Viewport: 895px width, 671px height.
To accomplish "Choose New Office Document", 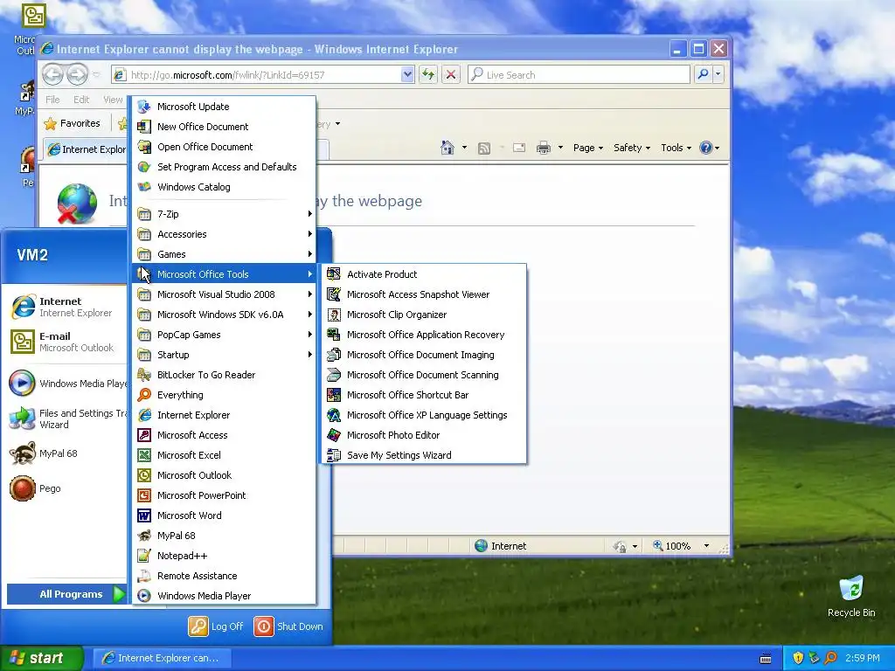I will point(224,127).
